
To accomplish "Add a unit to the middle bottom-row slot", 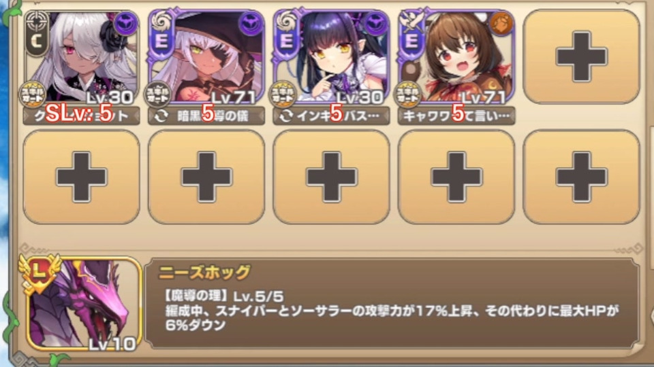I will click(332, 177).
